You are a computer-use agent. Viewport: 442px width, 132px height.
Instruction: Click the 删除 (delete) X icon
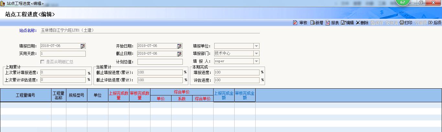(x=358, y=23)
